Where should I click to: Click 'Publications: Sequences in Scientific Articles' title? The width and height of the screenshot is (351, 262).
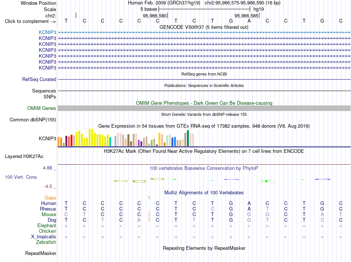tap(204, 85)
